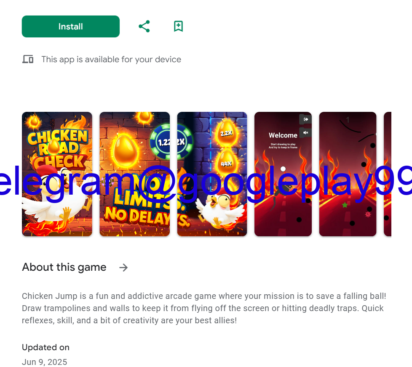
Task: Open the No Limits No Delays screenshot
Action: [x=134, y=174]
